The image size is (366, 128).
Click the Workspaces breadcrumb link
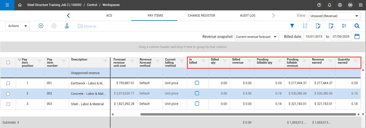click(x=111, y=5)
